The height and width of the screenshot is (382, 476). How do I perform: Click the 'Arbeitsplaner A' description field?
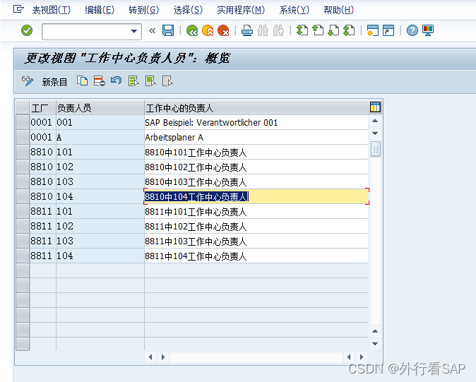pyautogui.click(x=256, y=137)
